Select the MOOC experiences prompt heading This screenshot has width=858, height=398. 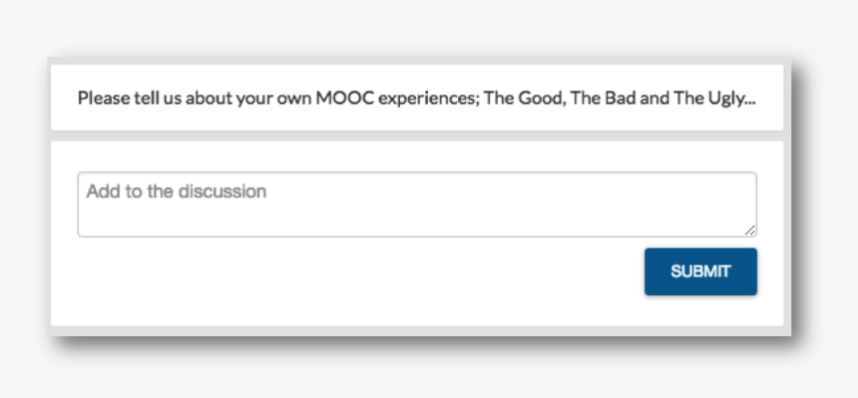tap(416, 98)
